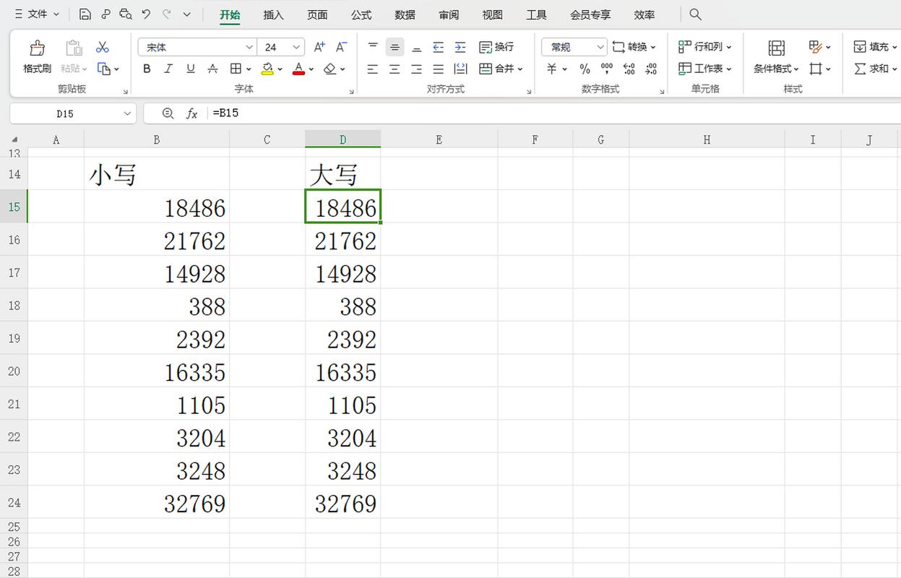Click the Format Painter (格式刷) tool

point(37,57)
